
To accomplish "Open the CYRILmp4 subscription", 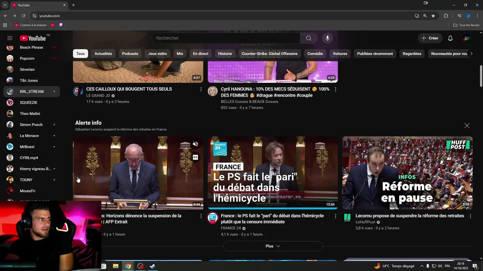I will click(x=31, y=158).
